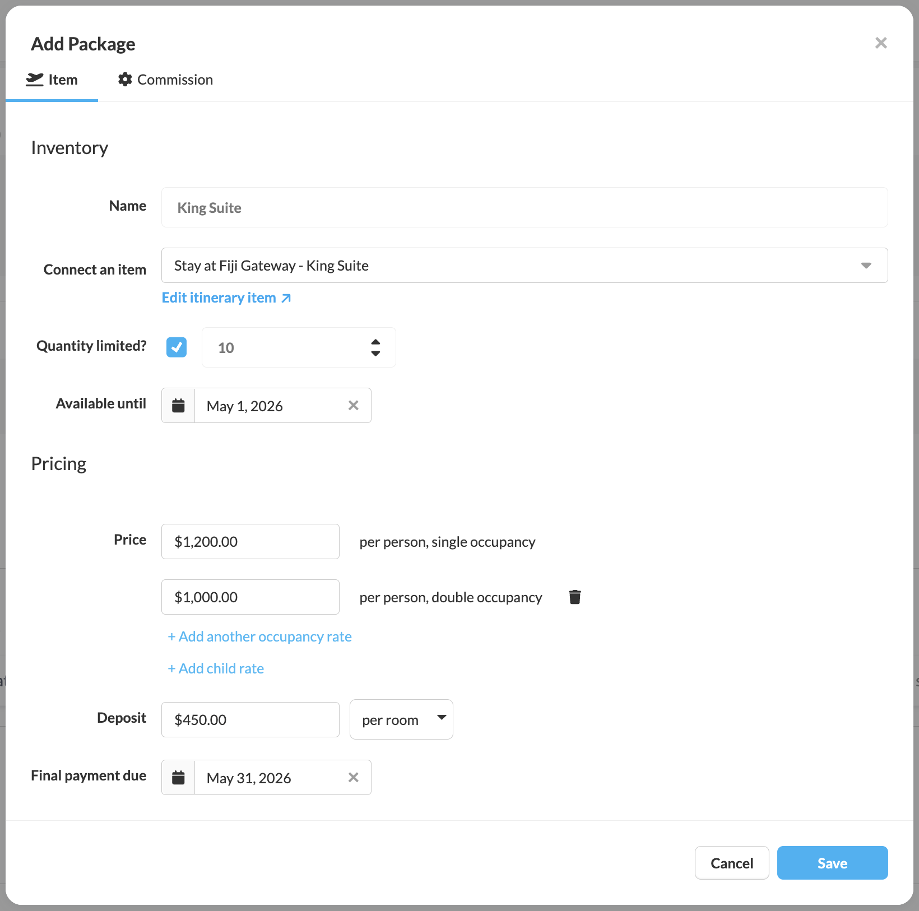Switch to the Commission tab
This screenshot has height=911, width=919.
pos(165,80)
